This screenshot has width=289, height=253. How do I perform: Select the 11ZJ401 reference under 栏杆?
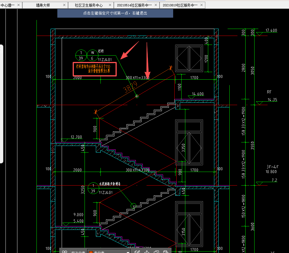(105, 60)
